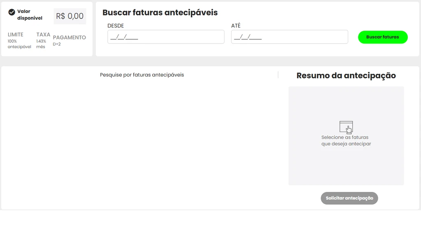421x228 pixels.
Task: Click the Solicitar antecipação button
Action: click(349, 198)
